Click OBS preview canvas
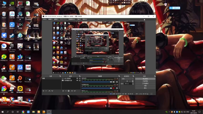The image size is (203, 114). [x=99, y=48]
